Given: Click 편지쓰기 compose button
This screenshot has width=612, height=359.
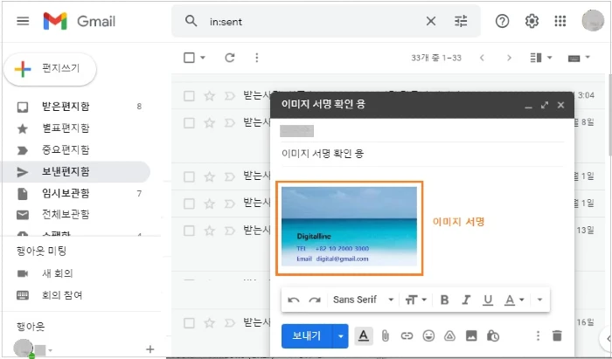Looking at the screenshot, I should coord(50,69).
